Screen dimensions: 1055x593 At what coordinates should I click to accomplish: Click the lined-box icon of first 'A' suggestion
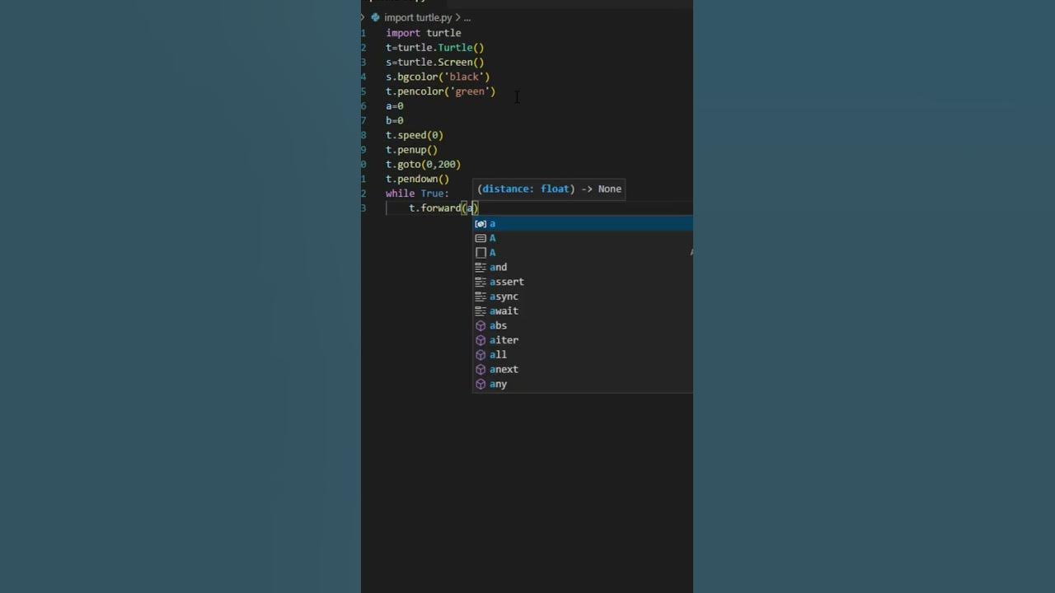coord(481,238)
